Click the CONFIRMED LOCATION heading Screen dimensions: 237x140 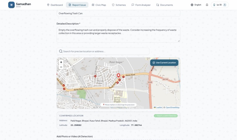[x=71, y=116]
